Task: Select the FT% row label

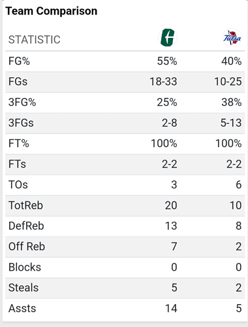Action: tap(19, 143)
